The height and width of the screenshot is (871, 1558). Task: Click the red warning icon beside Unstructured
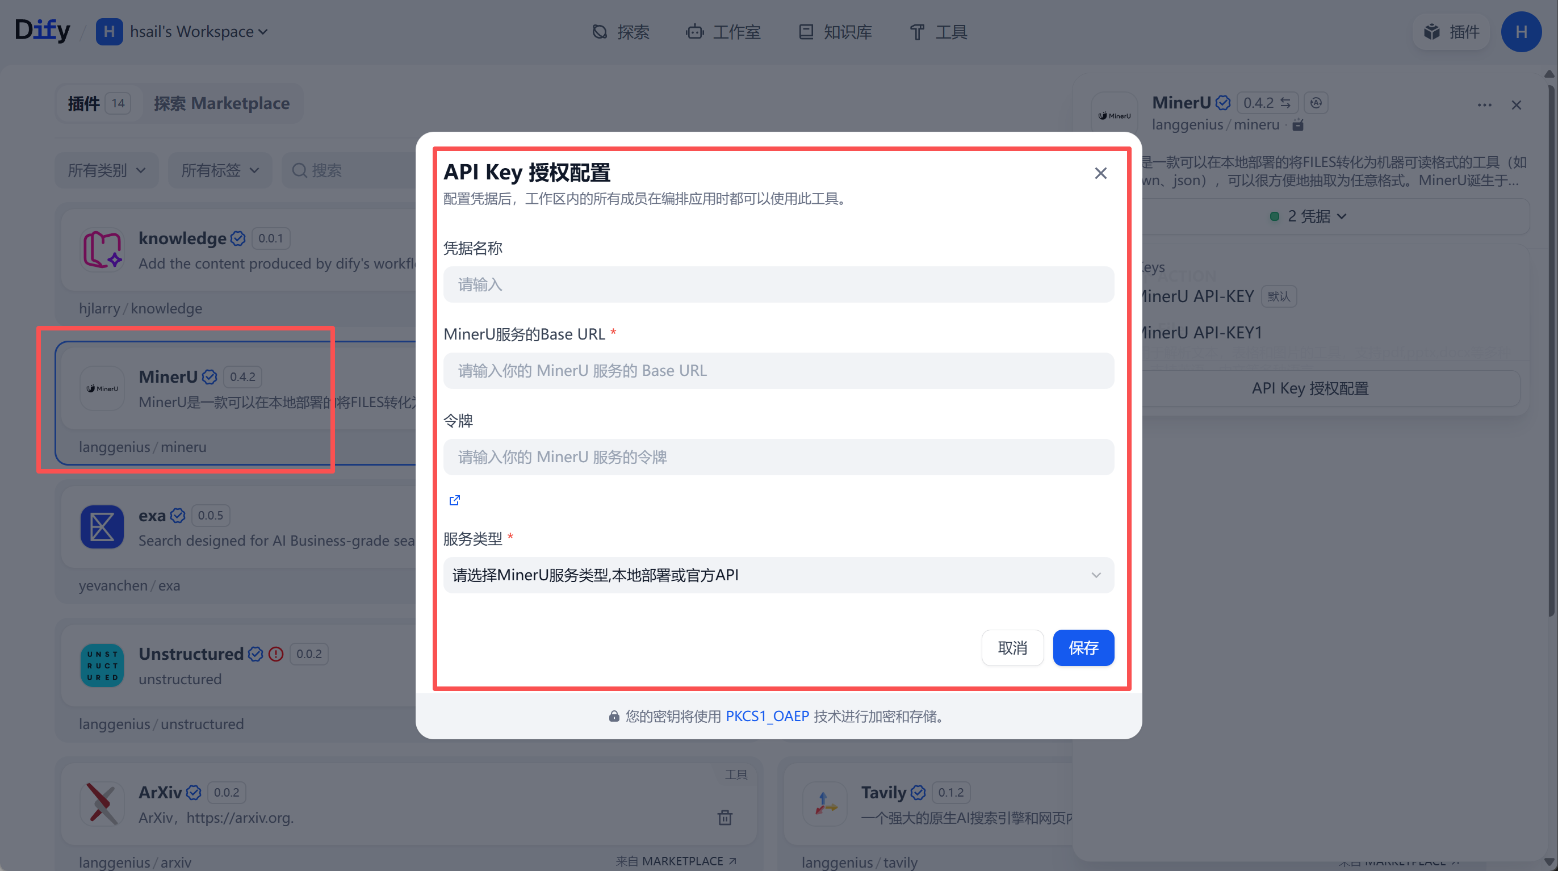(x=276, y=654)
